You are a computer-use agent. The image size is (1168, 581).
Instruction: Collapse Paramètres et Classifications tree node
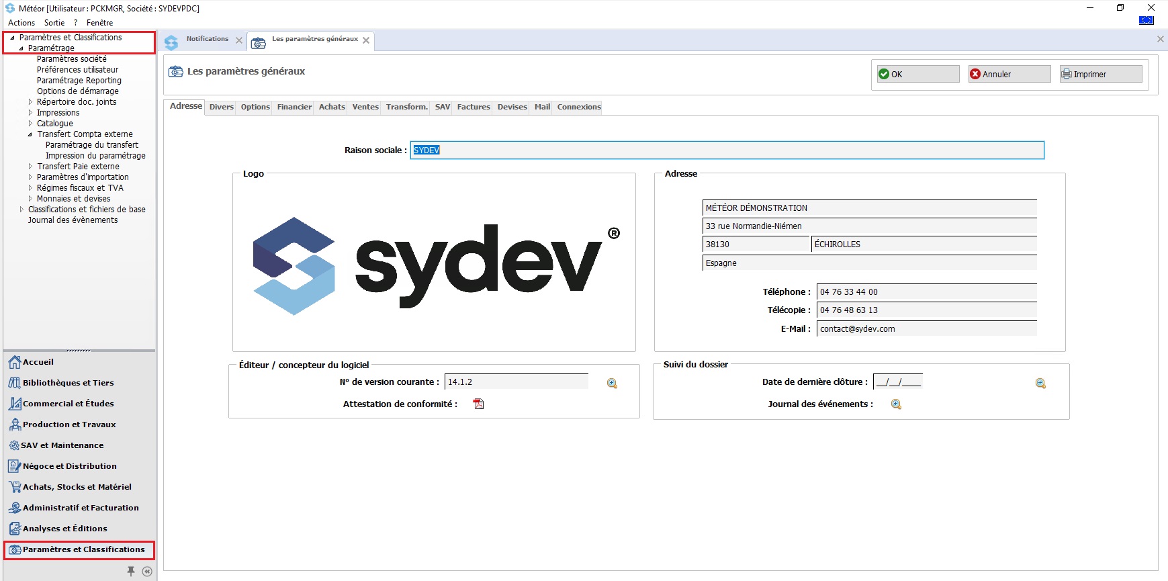(12, 38)
